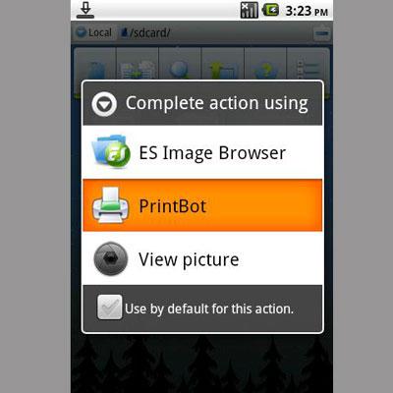The width and height of the screenshot is (393, 393).
Task: Collapse using the minus button near path
Action: [x=322, y=33]
